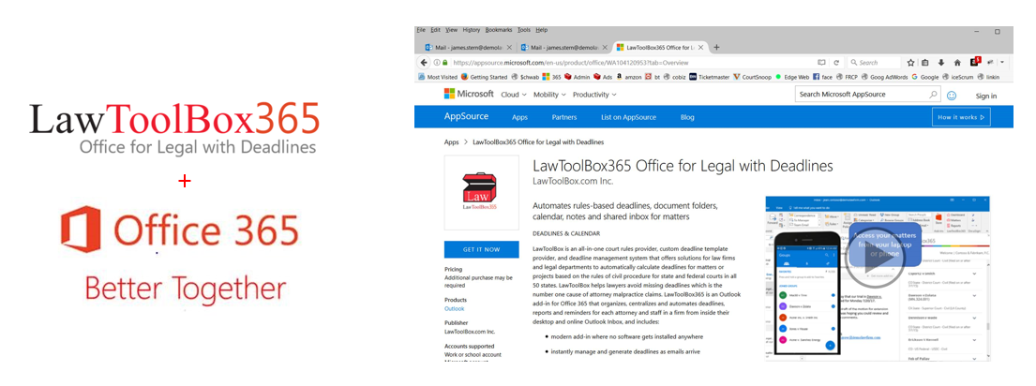Viewport: 1036px width, 386px height.
Task: Go back with the browser back arrow
Action: [424, 63]
